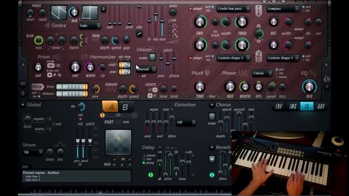Select Phaser harm scale option

tap(277, 77)
